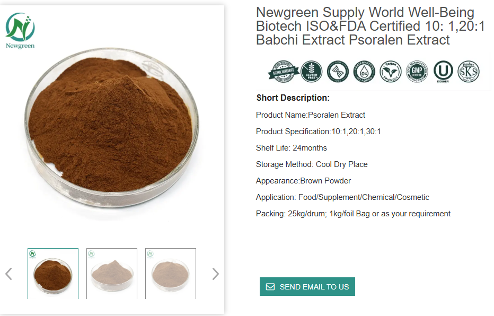Click the Product Specification line
Viewport: 494px width, 316px height.
[319, 131]
